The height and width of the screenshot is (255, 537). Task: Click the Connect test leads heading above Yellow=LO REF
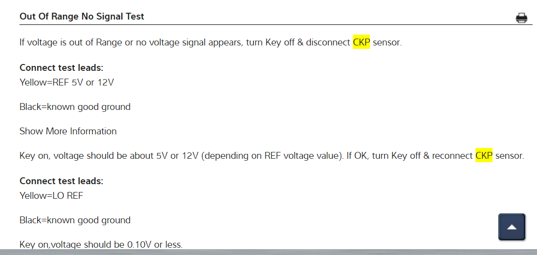61,181
